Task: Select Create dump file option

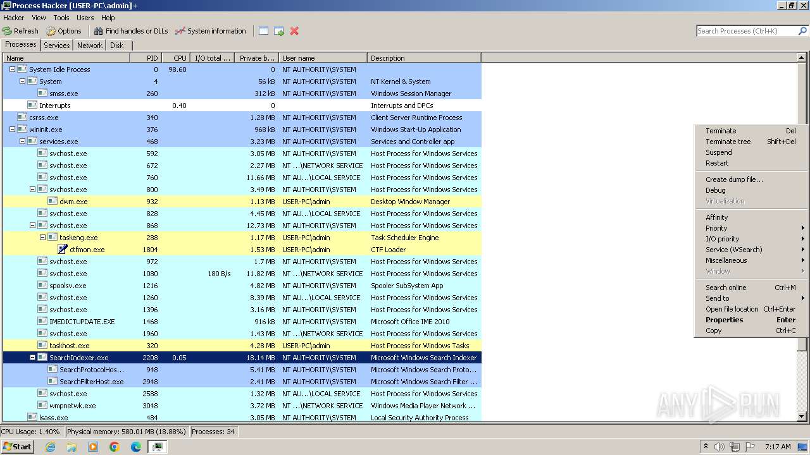Action: coord(751,179)
